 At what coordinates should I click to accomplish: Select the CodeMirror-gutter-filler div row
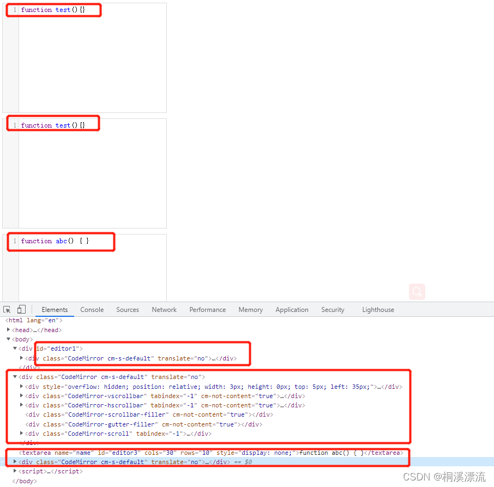(143, 424)
